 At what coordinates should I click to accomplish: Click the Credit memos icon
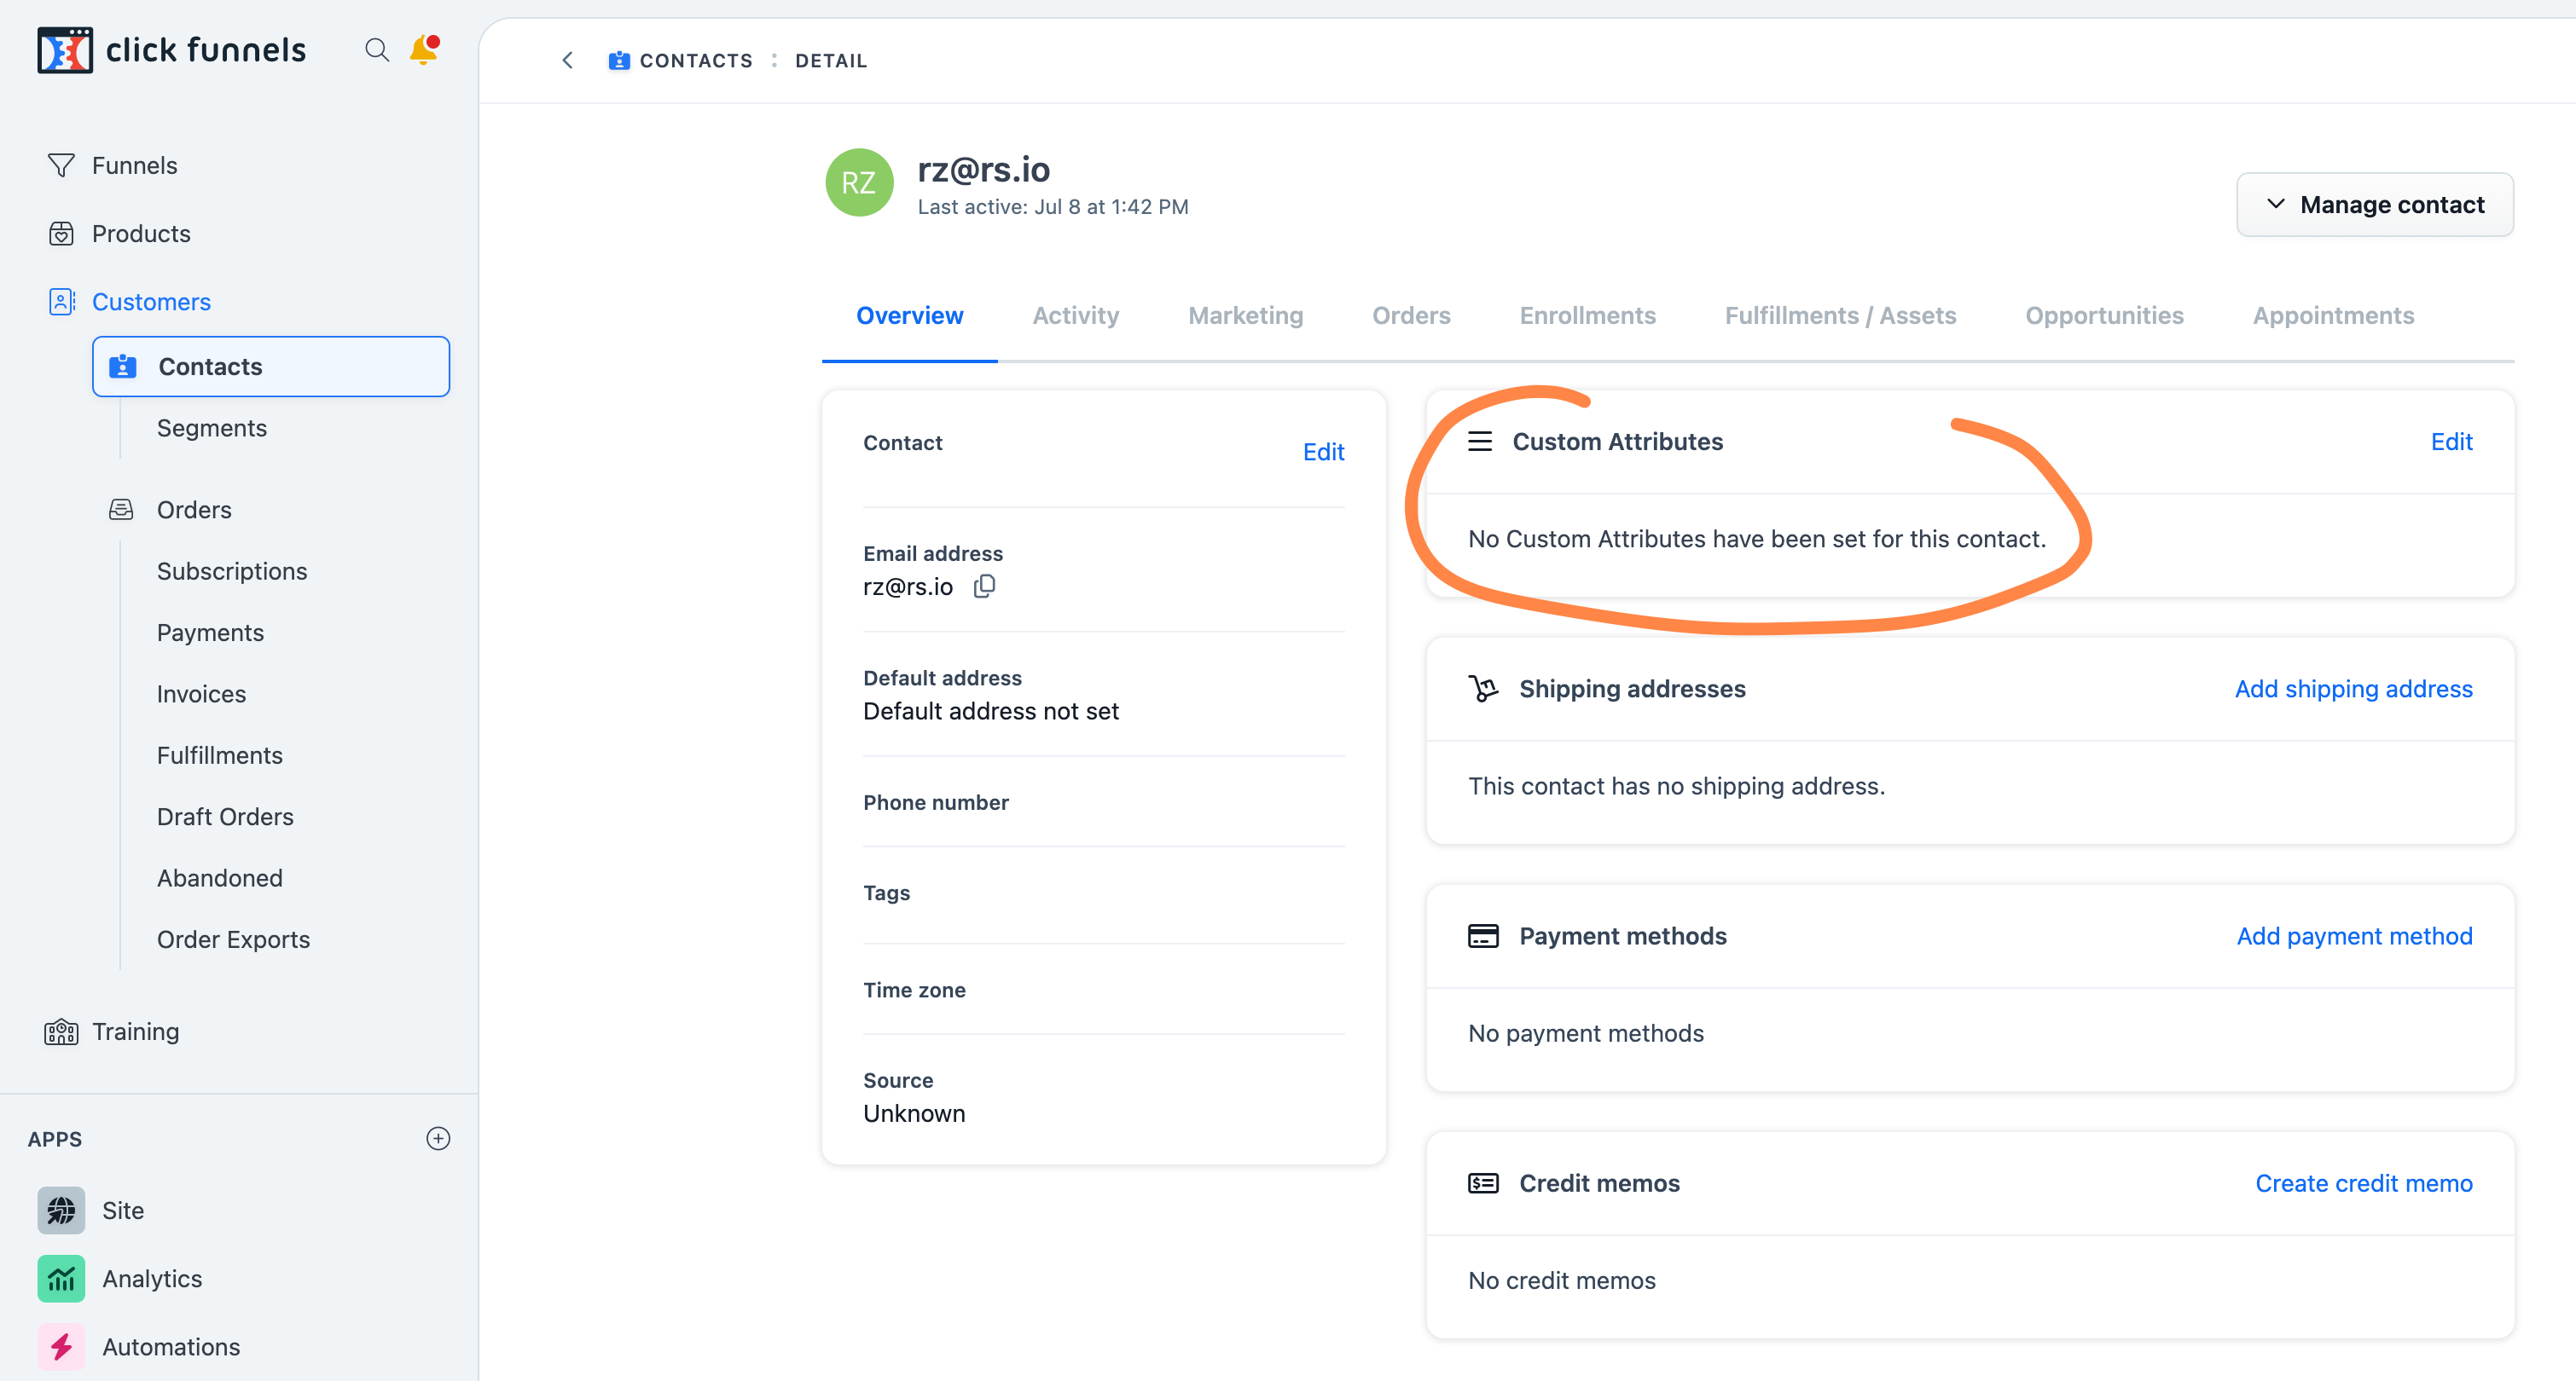click(1483, 1183)
